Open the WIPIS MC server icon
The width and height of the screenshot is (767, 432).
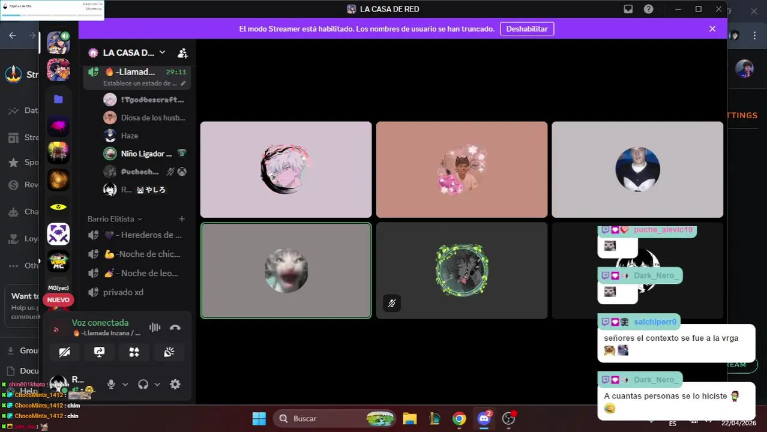[58, 261]
